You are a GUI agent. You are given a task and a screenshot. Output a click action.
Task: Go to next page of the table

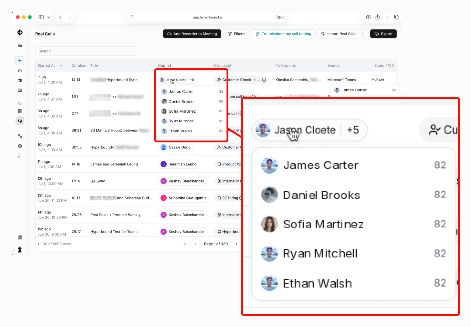click(236, 244)
